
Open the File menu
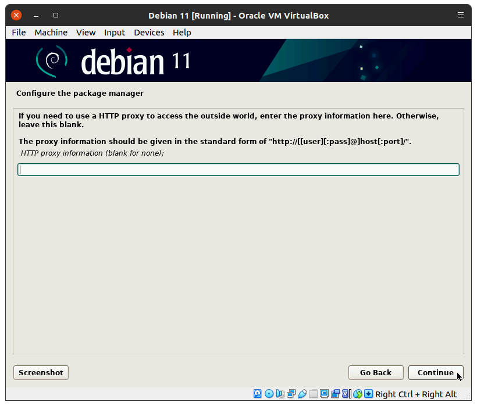coord(19,33)
